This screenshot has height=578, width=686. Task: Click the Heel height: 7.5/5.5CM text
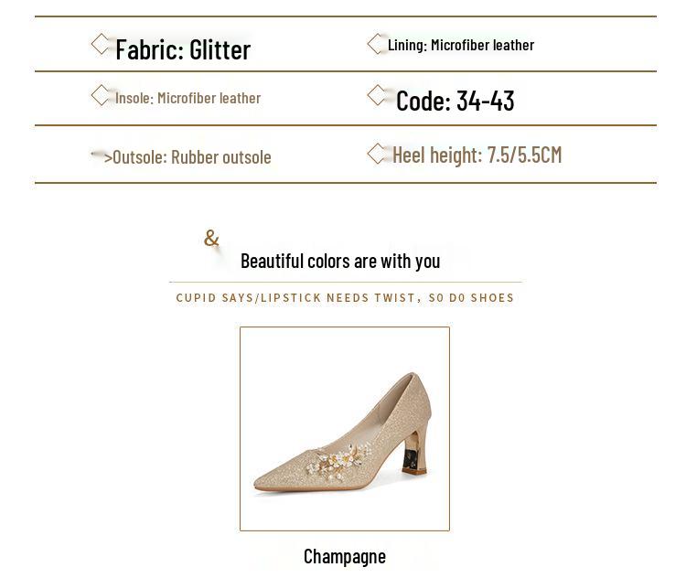point(477,155)
